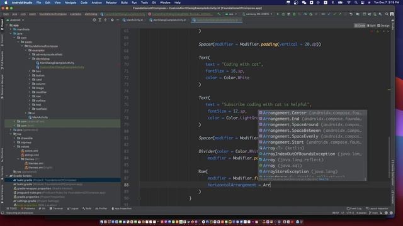Open the Analyze menu
The height and width of the screenshot is (226, 403).
coord(96,3)
